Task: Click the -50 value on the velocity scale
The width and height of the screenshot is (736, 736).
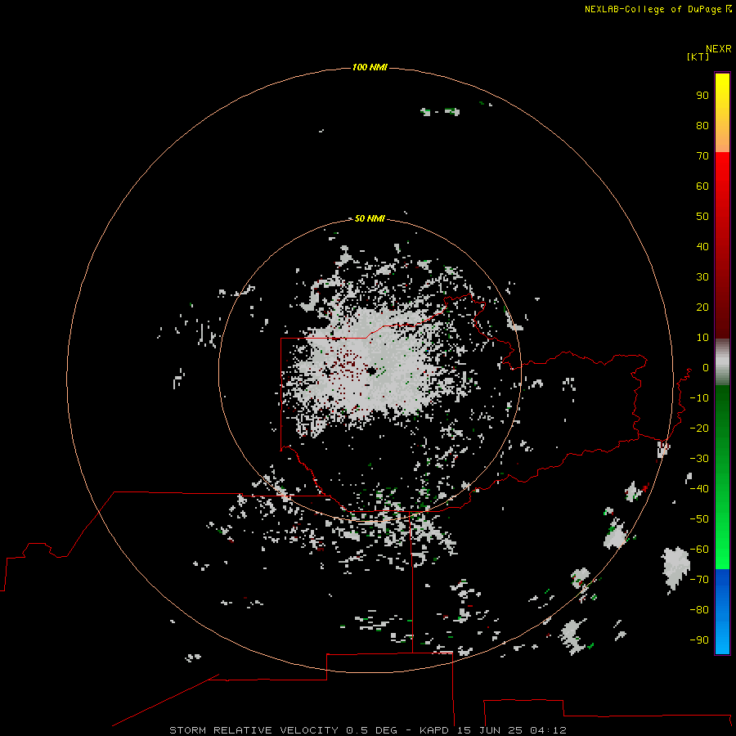Action: [699, 519]
